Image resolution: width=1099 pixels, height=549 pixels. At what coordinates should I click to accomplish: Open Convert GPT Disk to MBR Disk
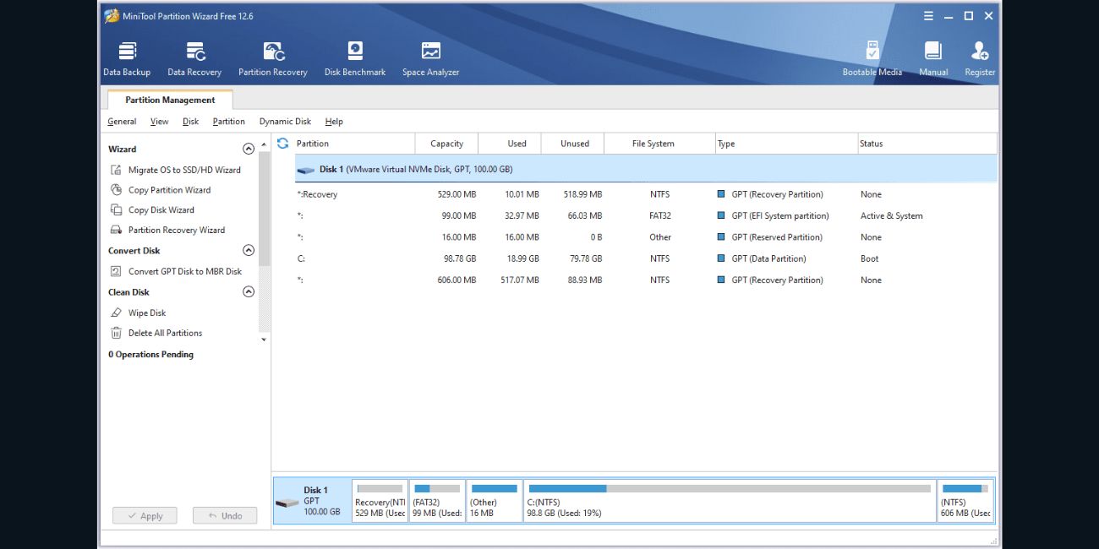point(183,271)
